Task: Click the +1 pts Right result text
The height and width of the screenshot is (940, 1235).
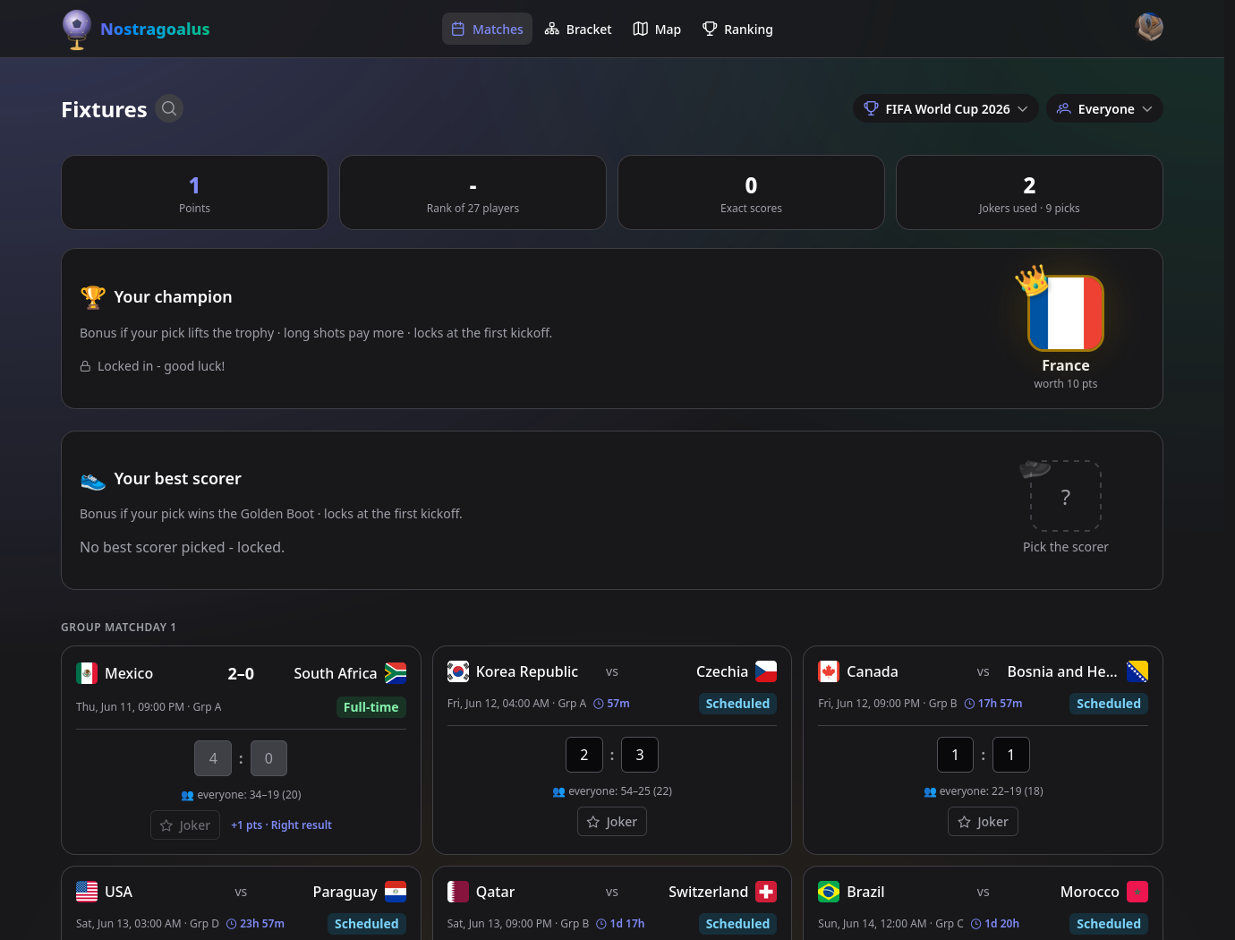Action: pos(281,825)
